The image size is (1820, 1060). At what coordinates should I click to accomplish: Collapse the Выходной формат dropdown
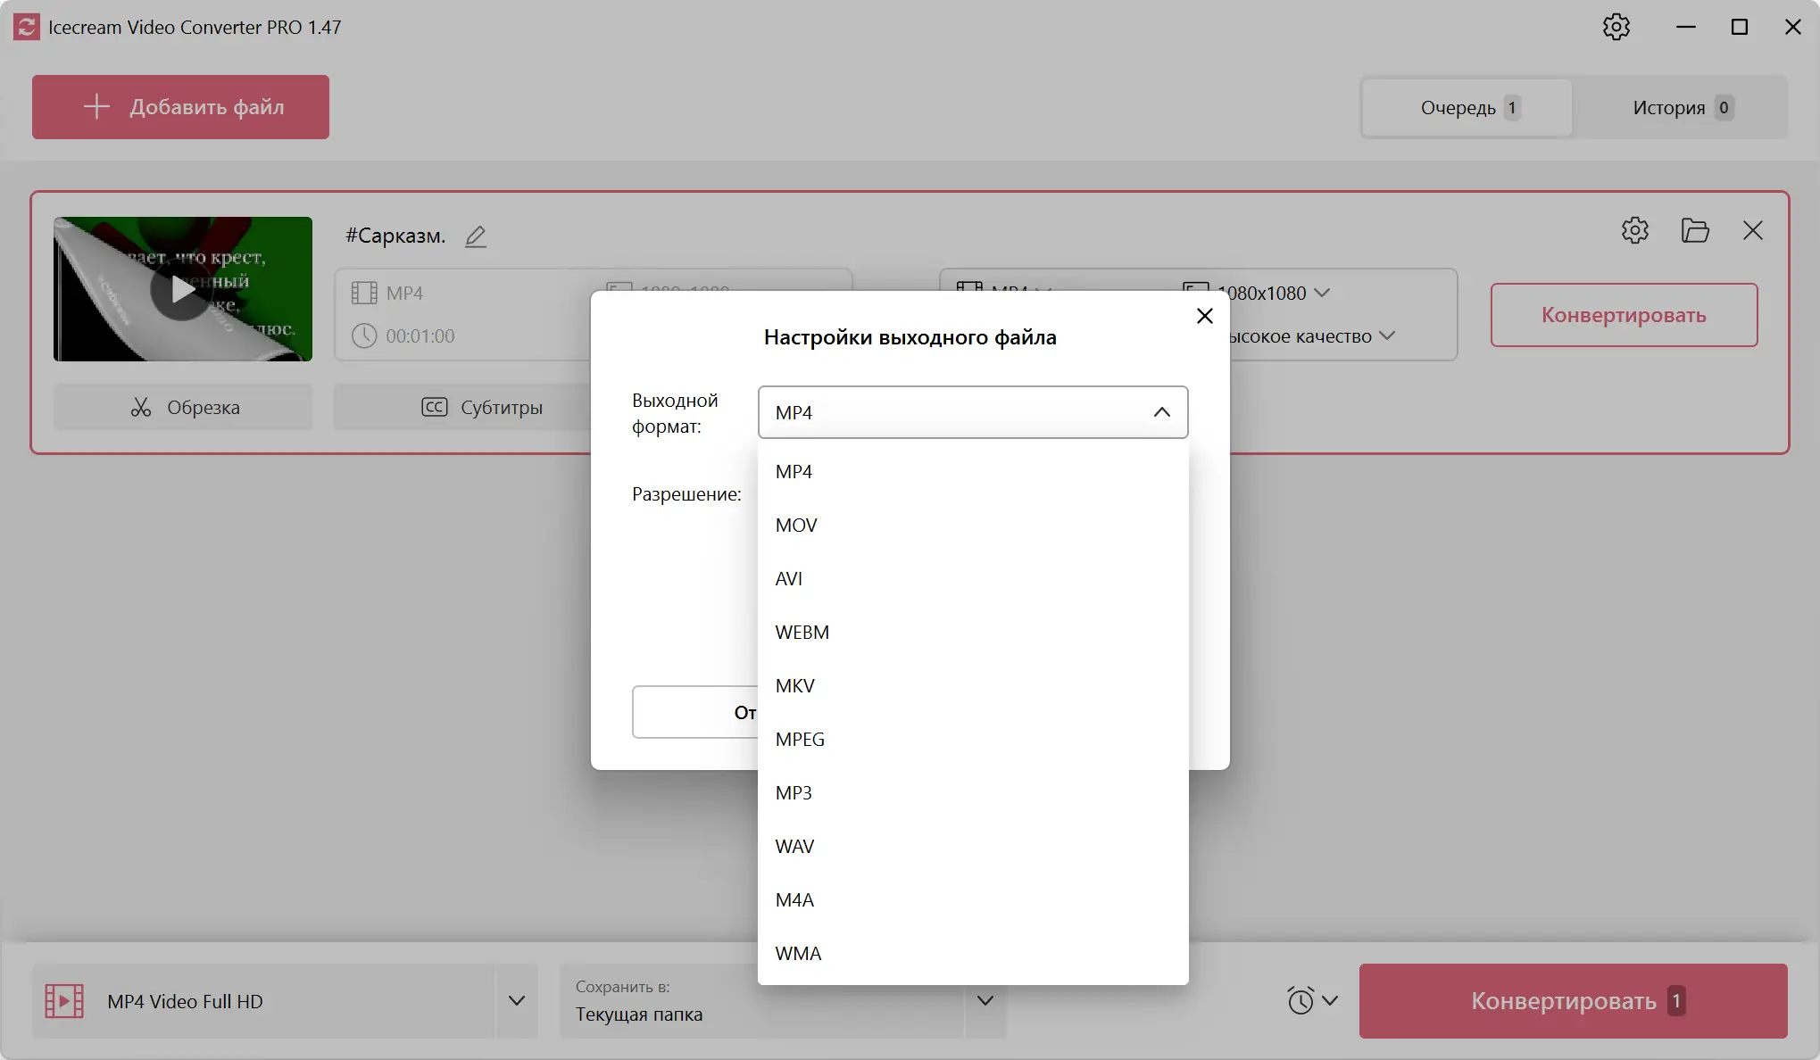[1161, 412]
